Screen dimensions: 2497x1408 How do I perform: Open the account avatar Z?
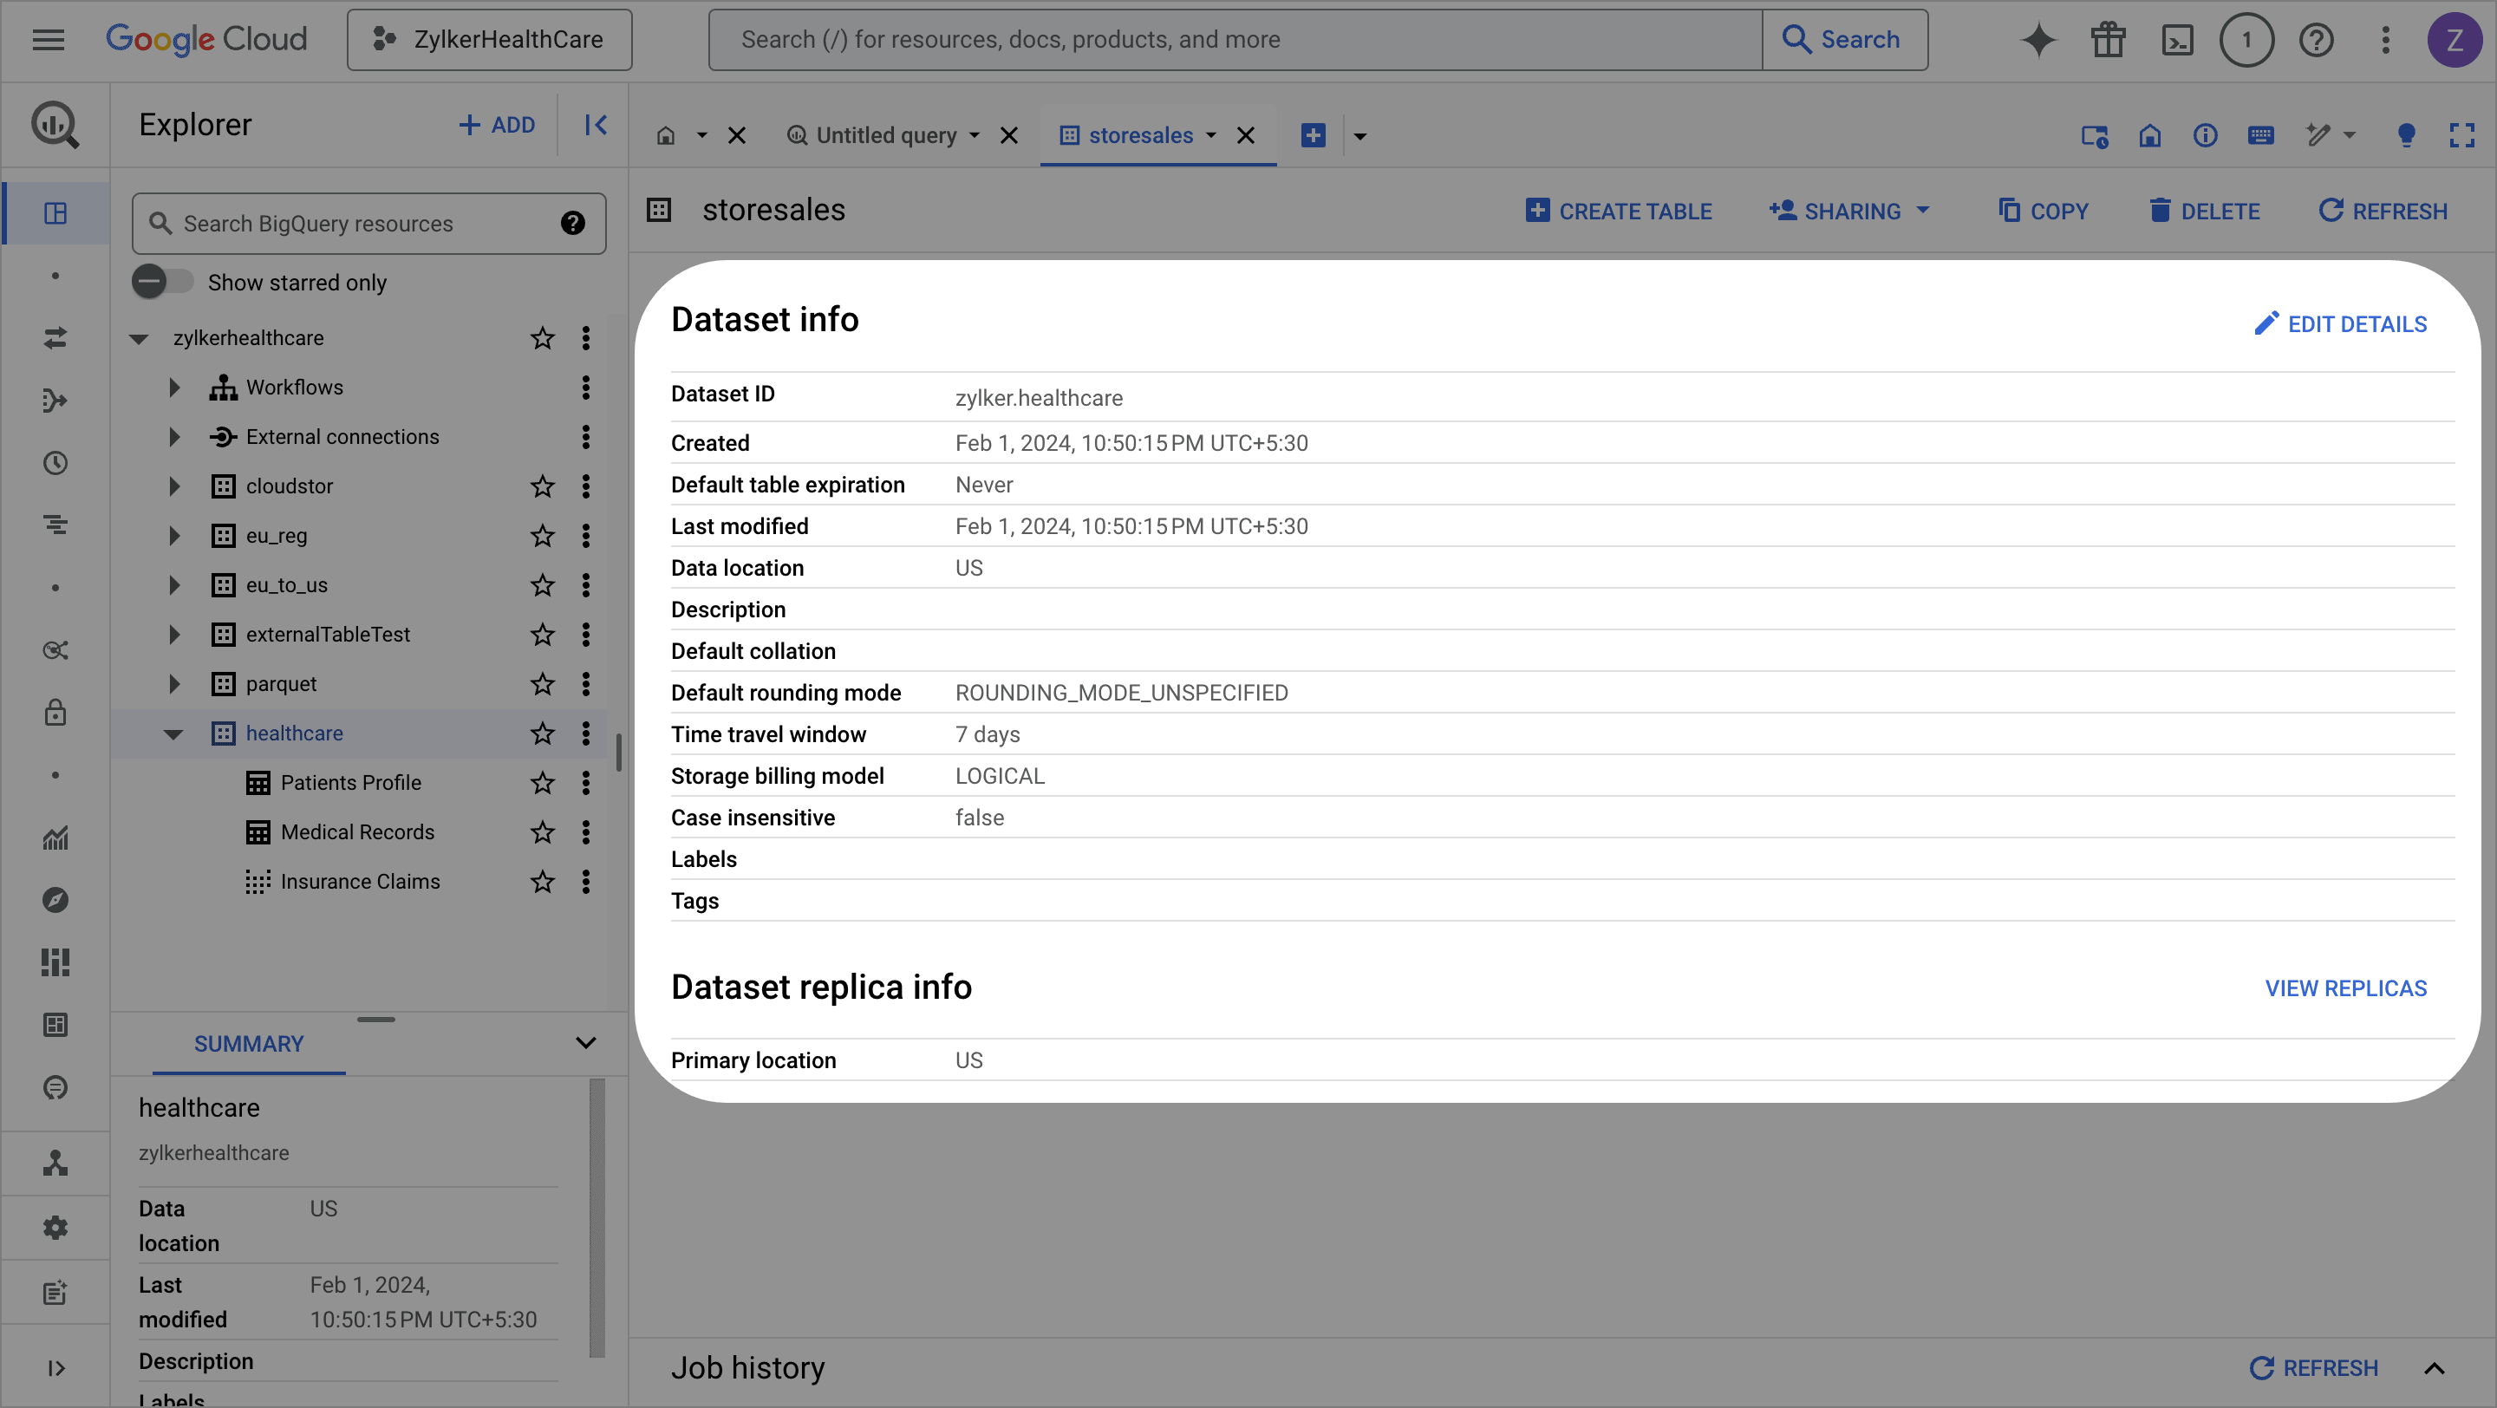[x=2455, y=40]
